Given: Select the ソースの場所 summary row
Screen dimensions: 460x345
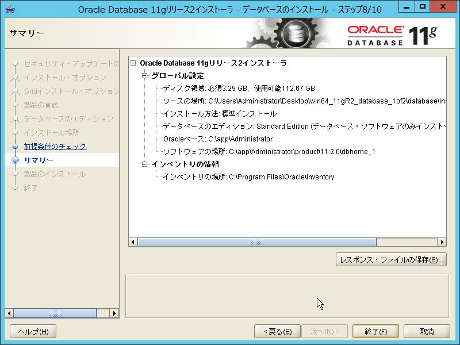Looking at the screenshot, I should coord(305,101).
